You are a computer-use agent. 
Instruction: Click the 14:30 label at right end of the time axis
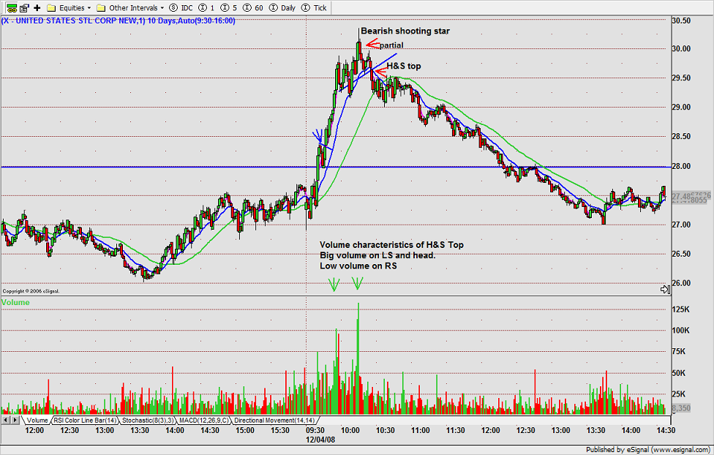[x=666, y=430]
